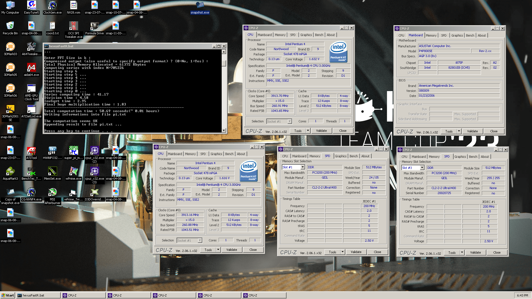Click the hexusFastR.bat console scroll down arrow
The height and width of the screenshot is (299, 532).
tap(224, 130)
